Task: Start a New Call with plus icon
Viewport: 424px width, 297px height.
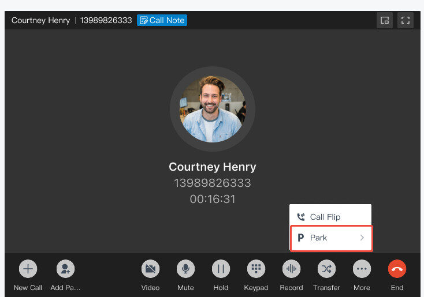Action: point(28,269)
